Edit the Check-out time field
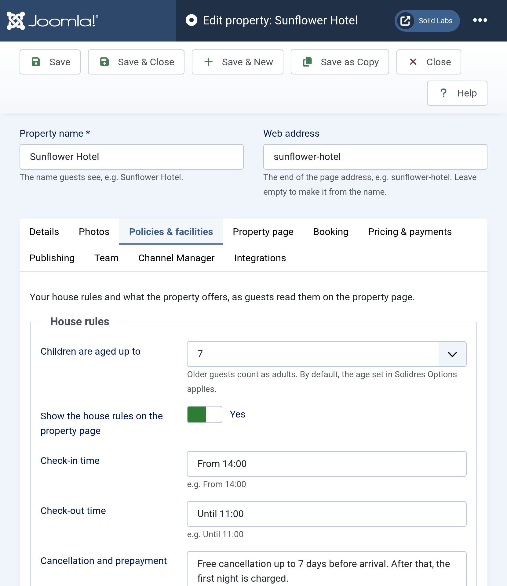The height and width of the screenshot is (586, 507). [x=327, y=514]
